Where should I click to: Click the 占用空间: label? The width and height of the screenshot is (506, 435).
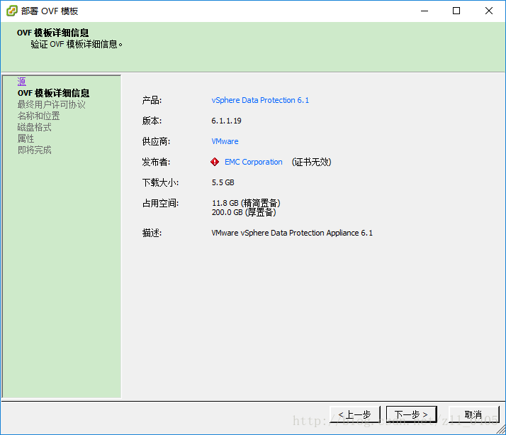tap(160, 203)
